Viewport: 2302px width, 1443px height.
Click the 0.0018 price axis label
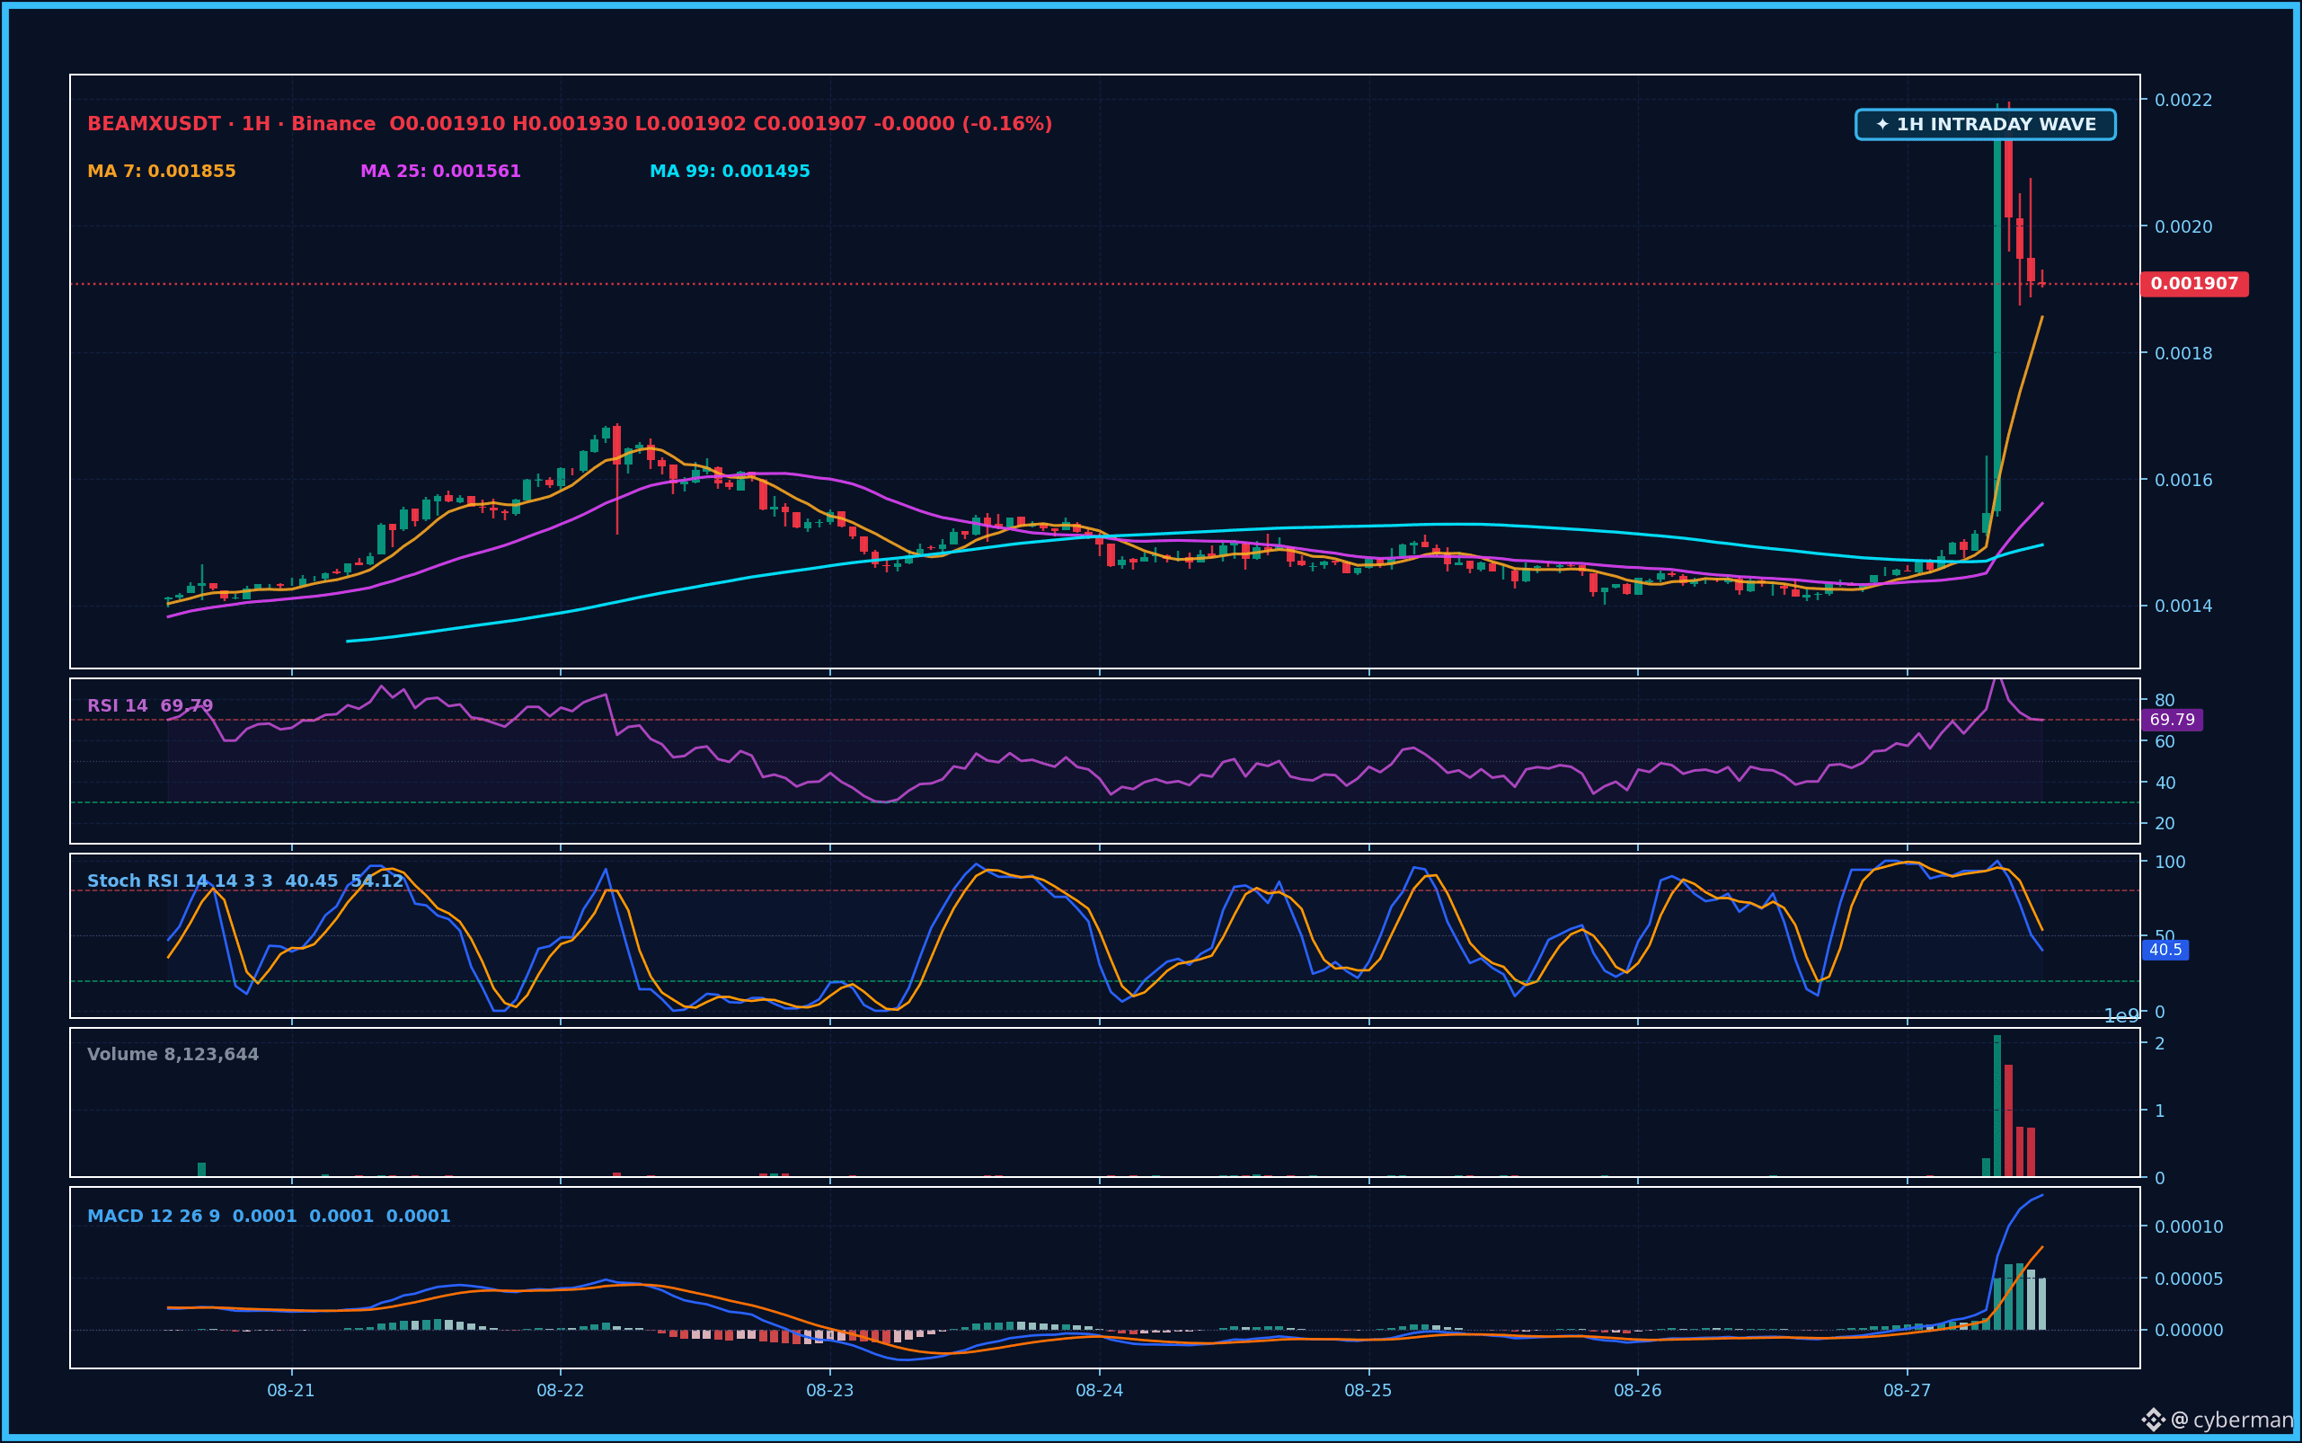pyautogui.click(x=2182, y=353)
